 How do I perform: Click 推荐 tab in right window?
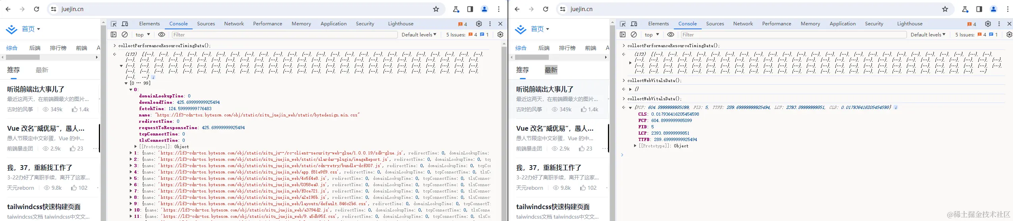[522, 70]
